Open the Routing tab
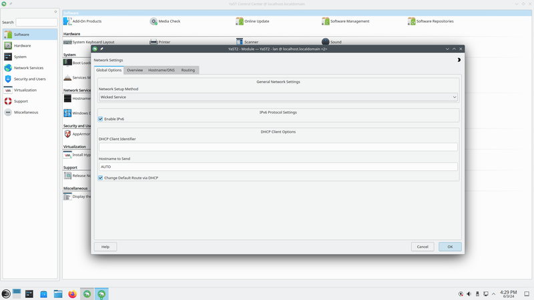534x300 pixels. (x=188, y=70)
